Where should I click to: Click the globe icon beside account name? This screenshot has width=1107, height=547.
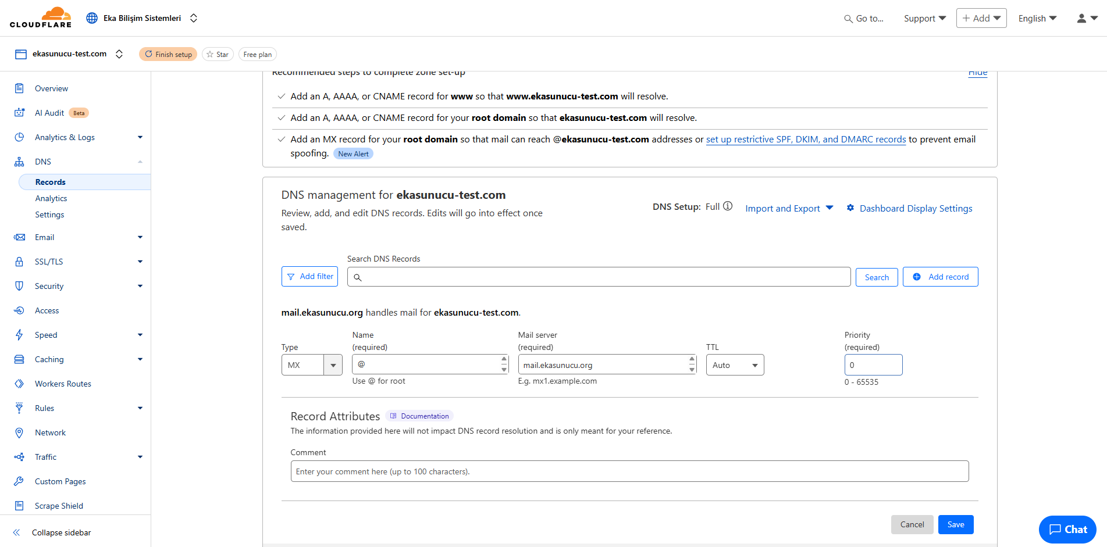click(92, 18)
